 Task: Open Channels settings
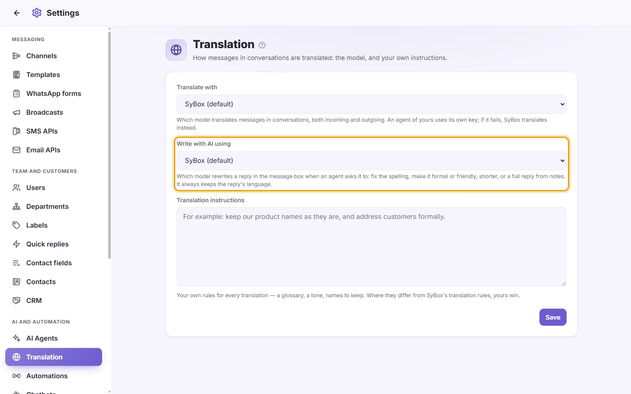[53, 56]
